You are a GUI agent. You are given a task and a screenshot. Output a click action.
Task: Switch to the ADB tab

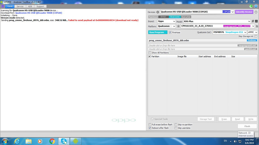(x=30, y=6)
